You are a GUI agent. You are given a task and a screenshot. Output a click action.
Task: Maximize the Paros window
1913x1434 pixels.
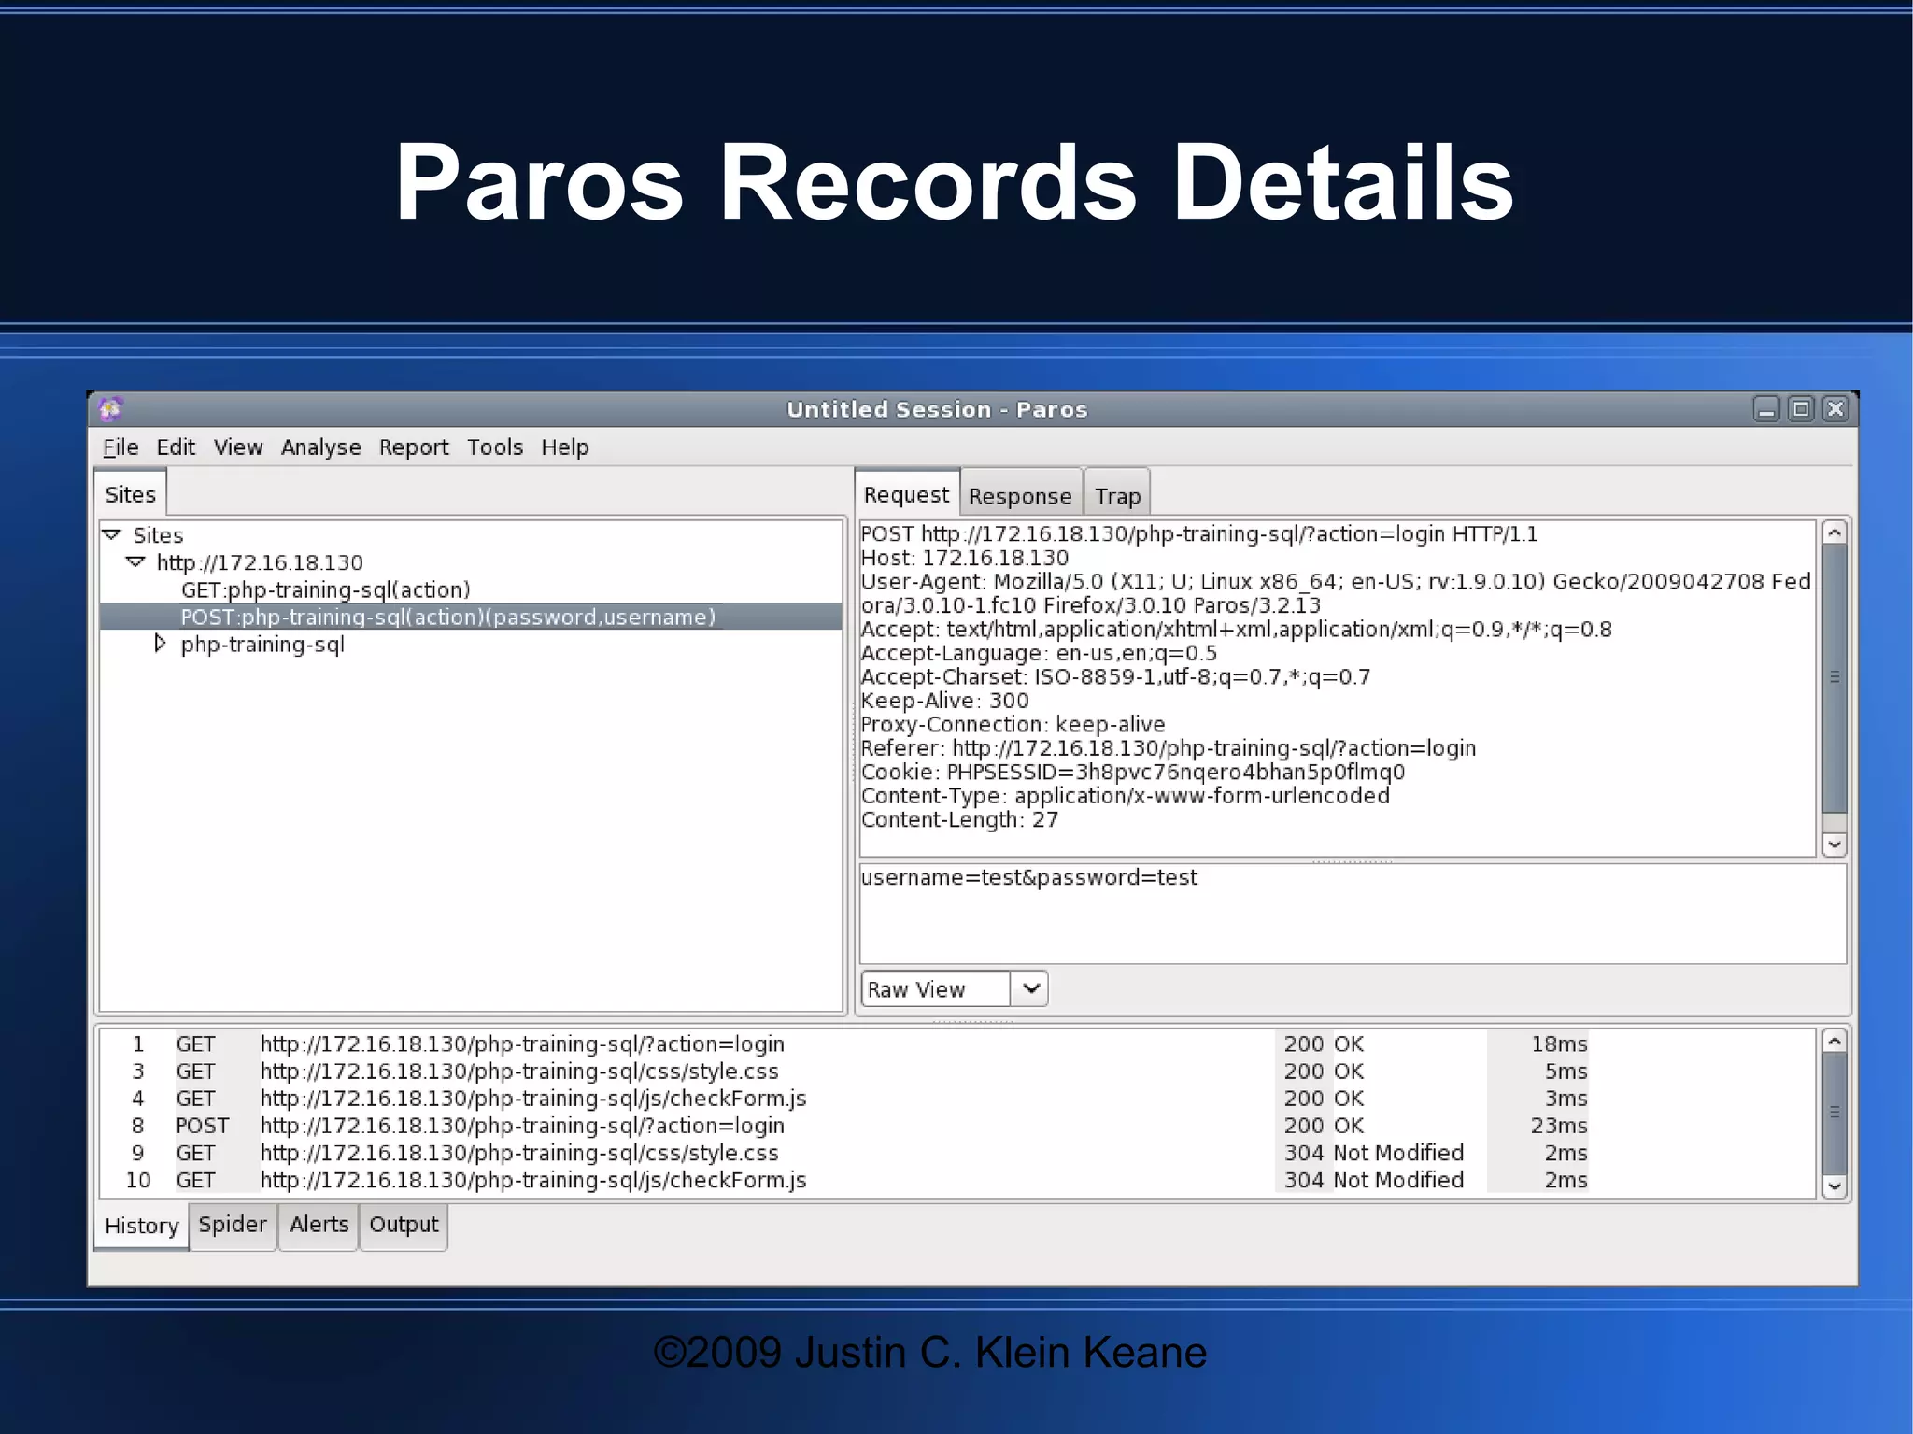[1801, 409]
